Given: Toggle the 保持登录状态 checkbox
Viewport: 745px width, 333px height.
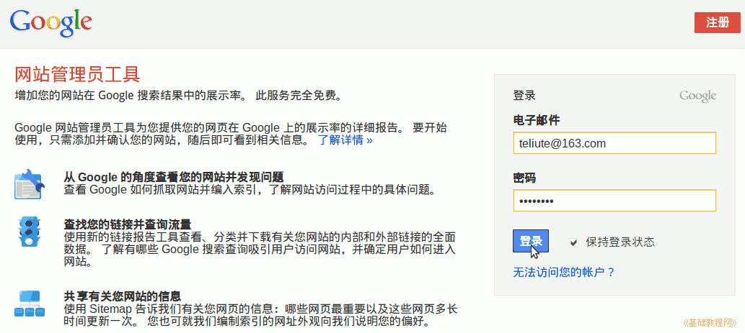Looking at the screenshot, I should (x=573, y=242).
